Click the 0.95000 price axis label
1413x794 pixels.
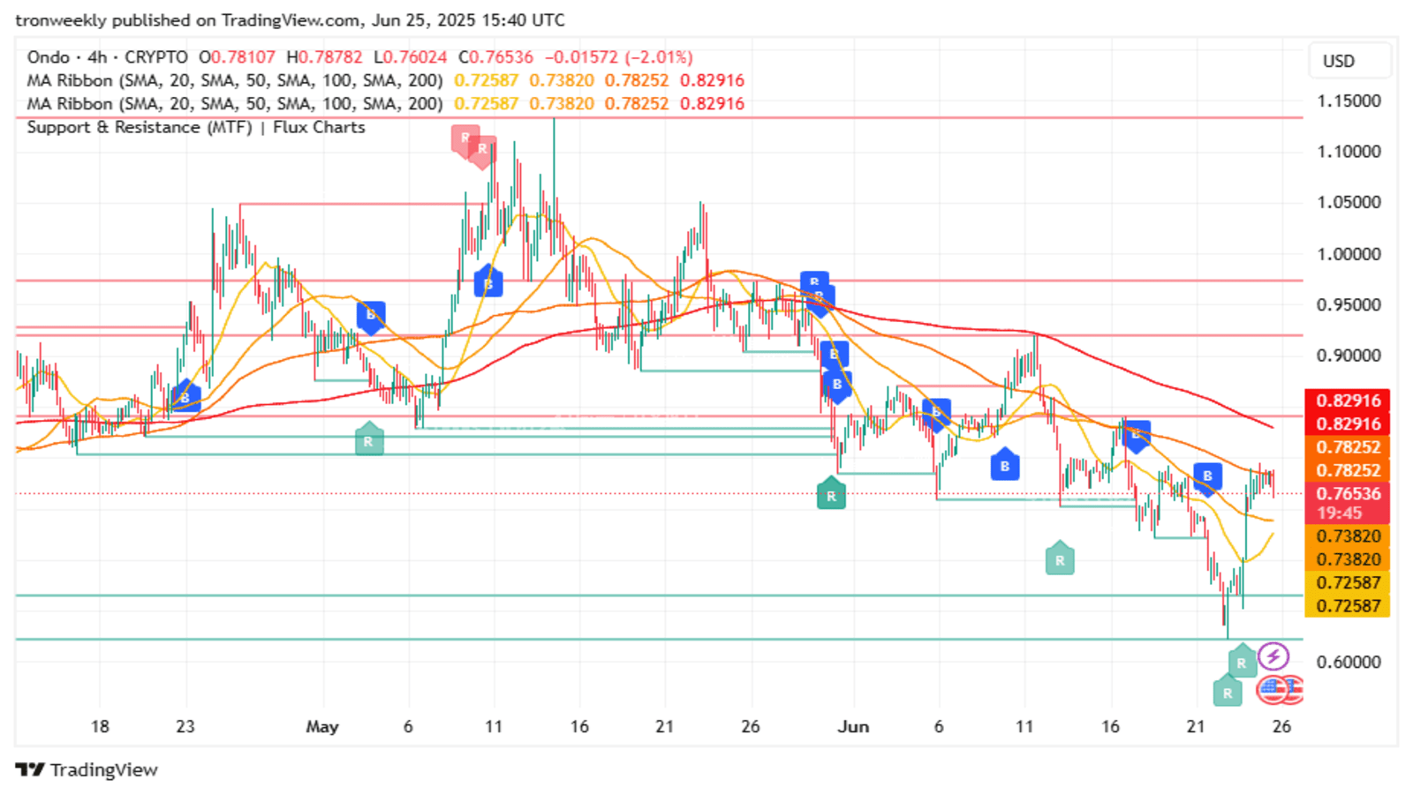[x=1349, y=305]
